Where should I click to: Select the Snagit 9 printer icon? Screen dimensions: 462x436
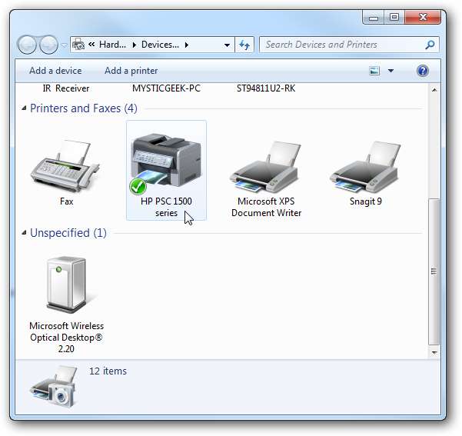[364, 168]
